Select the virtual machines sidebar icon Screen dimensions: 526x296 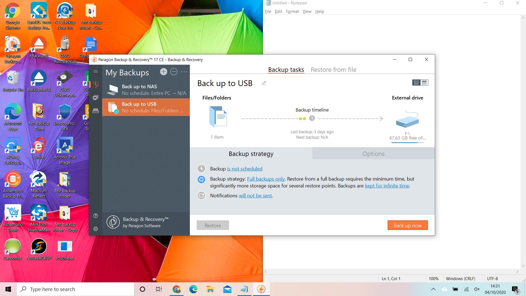[x=96, y=98]
